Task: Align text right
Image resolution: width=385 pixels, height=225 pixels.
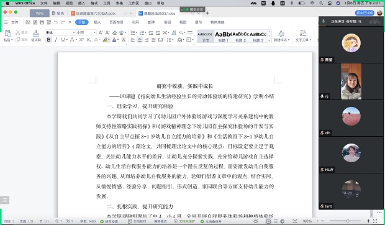Action: (147, 40)
